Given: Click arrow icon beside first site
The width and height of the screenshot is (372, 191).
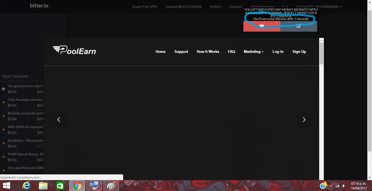Looking at the screenshot, I should pos(3,89).
